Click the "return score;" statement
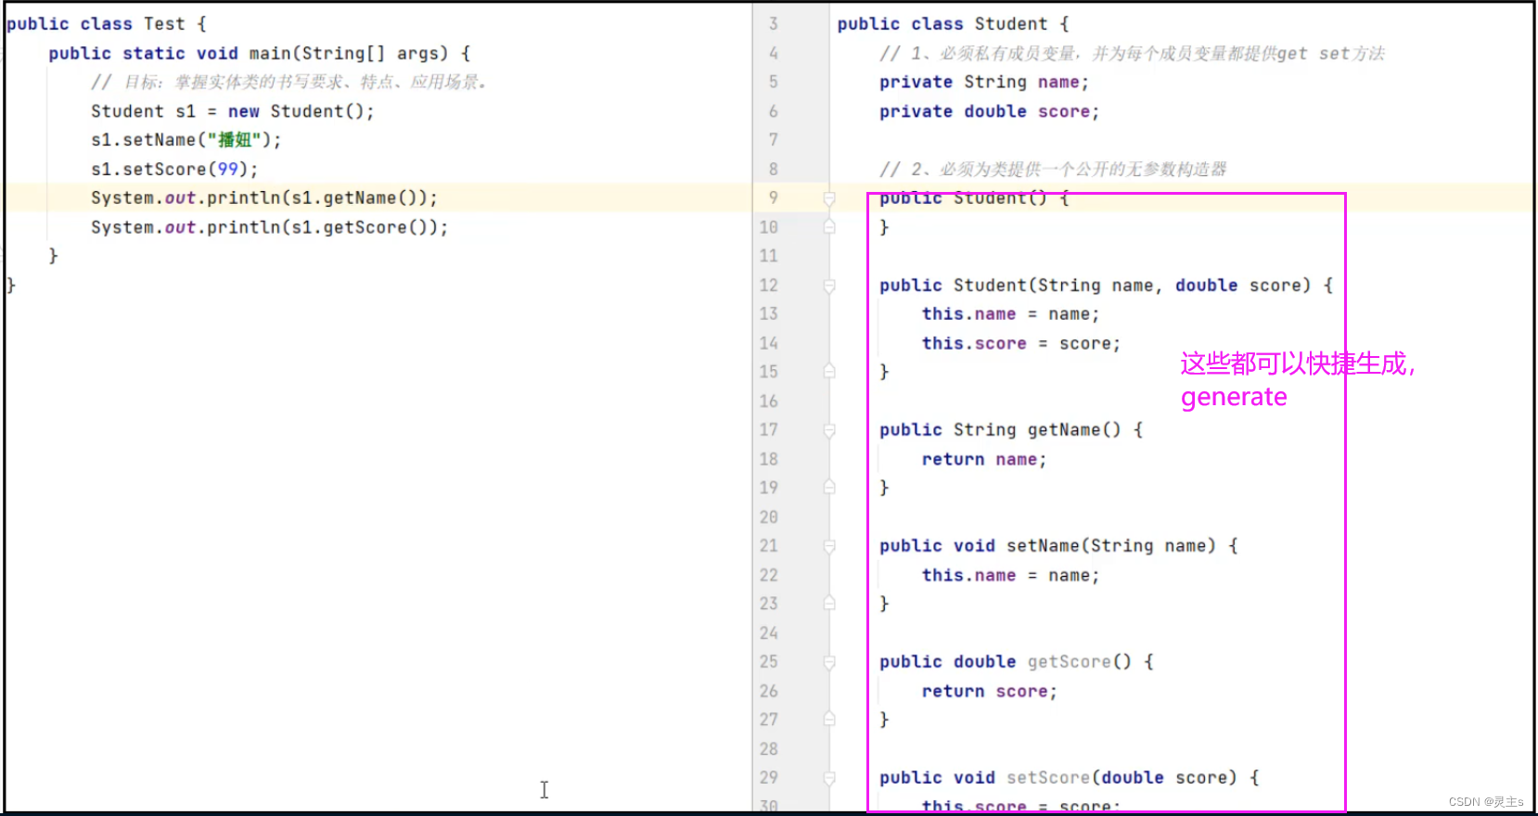Viewport: 1538px width, 816px height. pos(989,691)
